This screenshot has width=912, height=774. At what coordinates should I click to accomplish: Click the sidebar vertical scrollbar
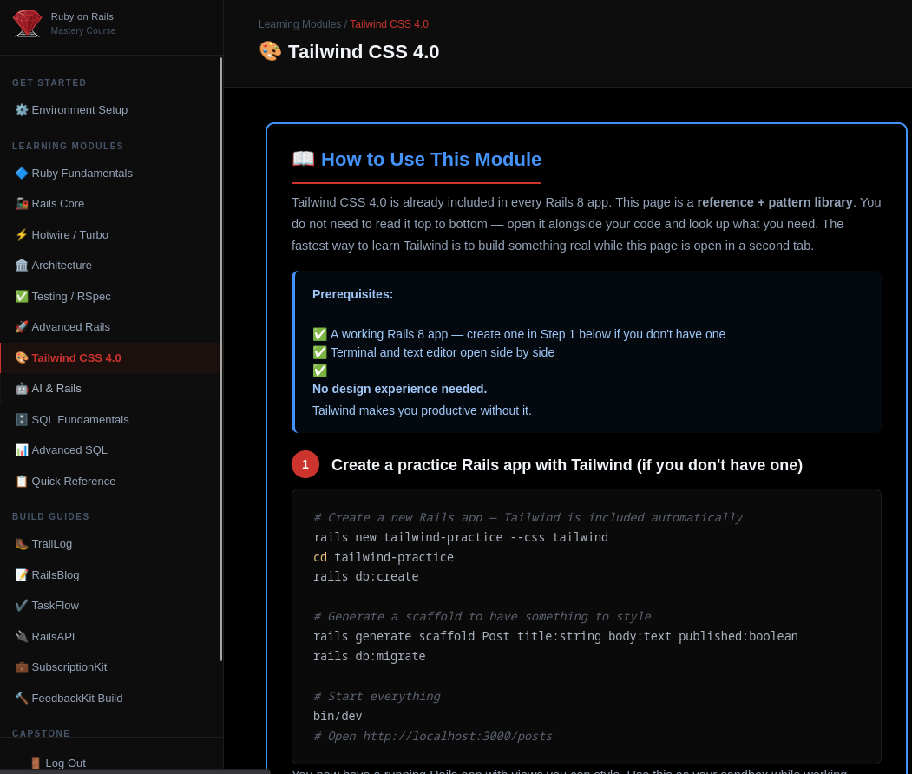(221, 358)
